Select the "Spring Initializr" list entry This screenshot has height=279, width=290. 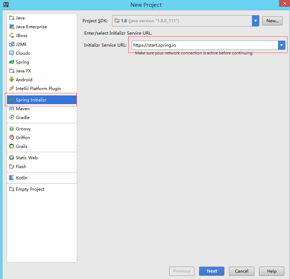point(42,100)
